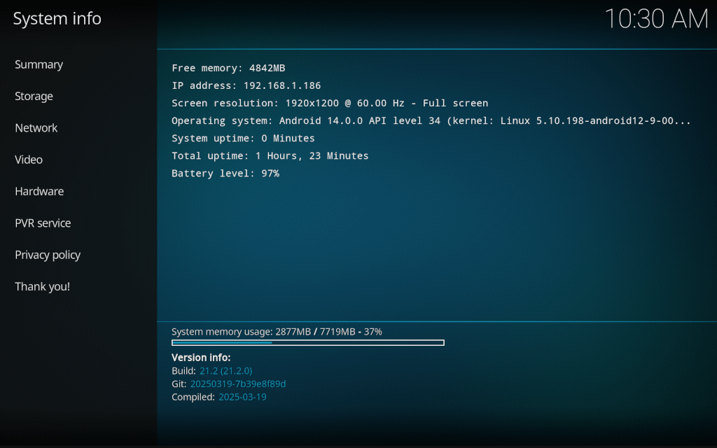
Task: Select the Hardware menu item
Action: coord(39,191)
